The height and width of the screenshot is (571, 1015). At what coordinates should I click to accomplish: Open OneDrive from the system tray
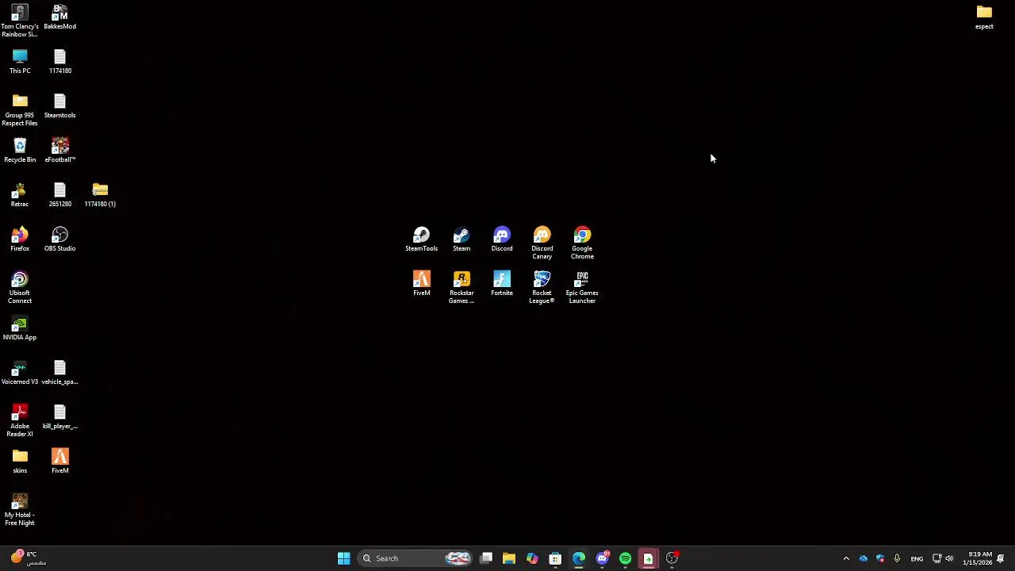[x=864, y=558]
